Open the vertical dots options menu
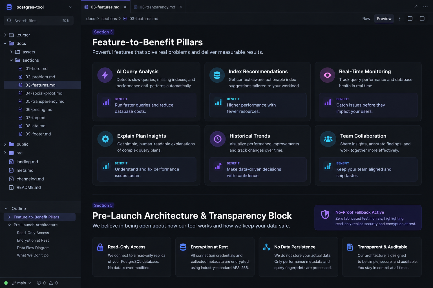The height and width of the screenshot is (288, 433). coord(399,19)
